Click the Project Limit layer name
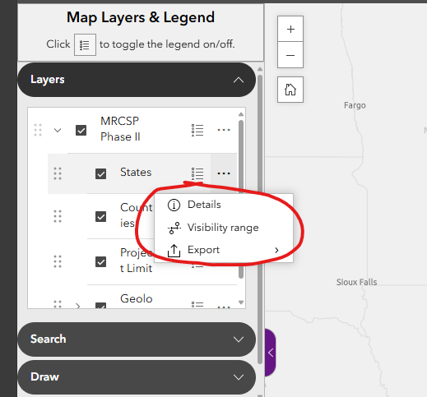 coord(136,261)
